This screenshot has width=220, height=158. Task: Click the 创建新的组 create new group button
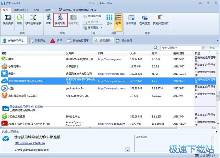pos(92,16)
